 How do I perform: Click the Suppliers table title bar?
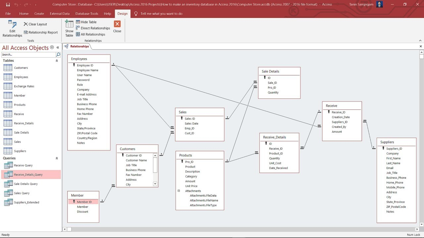point(396,142)
